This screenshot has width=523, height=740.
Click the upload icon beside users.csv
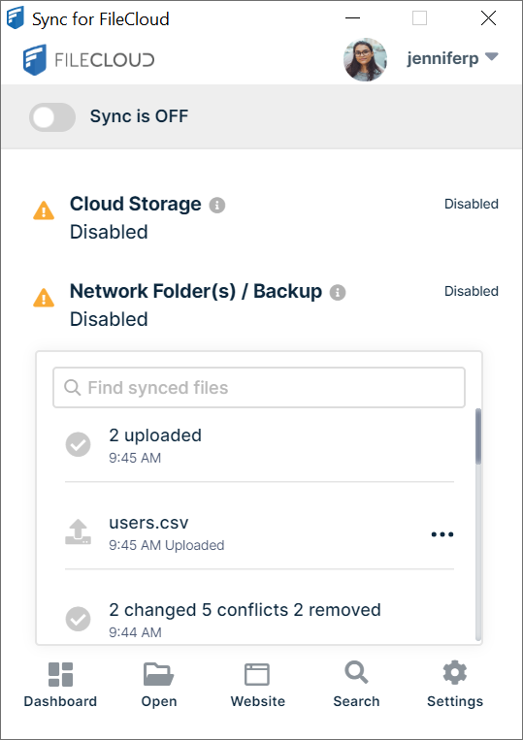(x=78, y=532)
